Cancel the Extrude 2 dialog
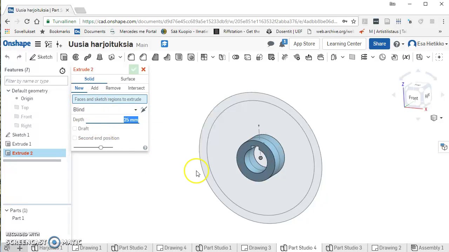 [x=143, y=69]
